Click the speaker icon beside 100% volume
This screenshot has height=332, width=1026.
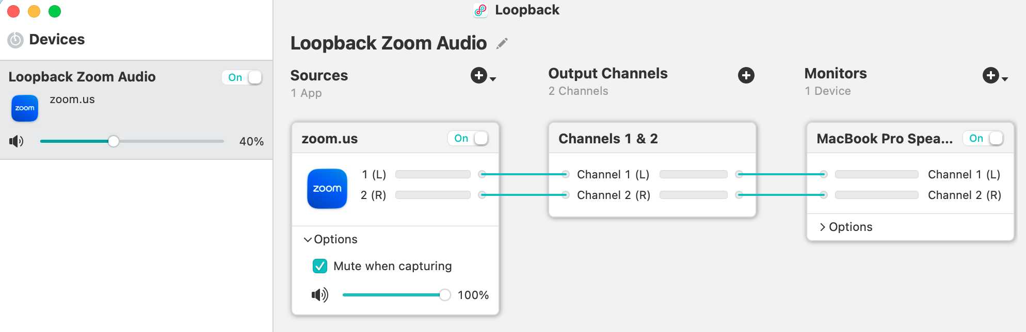pos(320,295)
